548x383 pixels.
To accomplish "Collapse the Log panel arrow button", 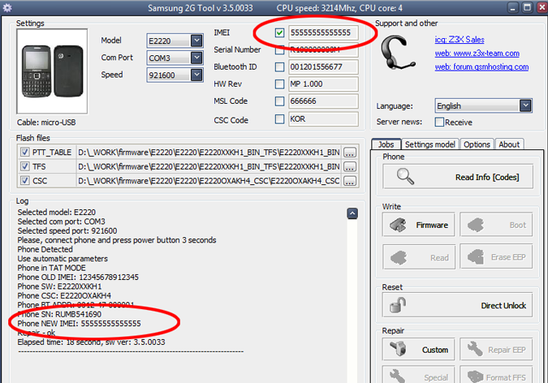I will 352,213.
